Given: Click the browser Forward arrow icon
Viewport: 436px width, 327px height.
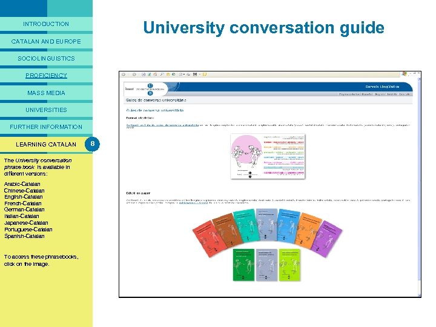Looking at the screenshot, I should 134,74.
